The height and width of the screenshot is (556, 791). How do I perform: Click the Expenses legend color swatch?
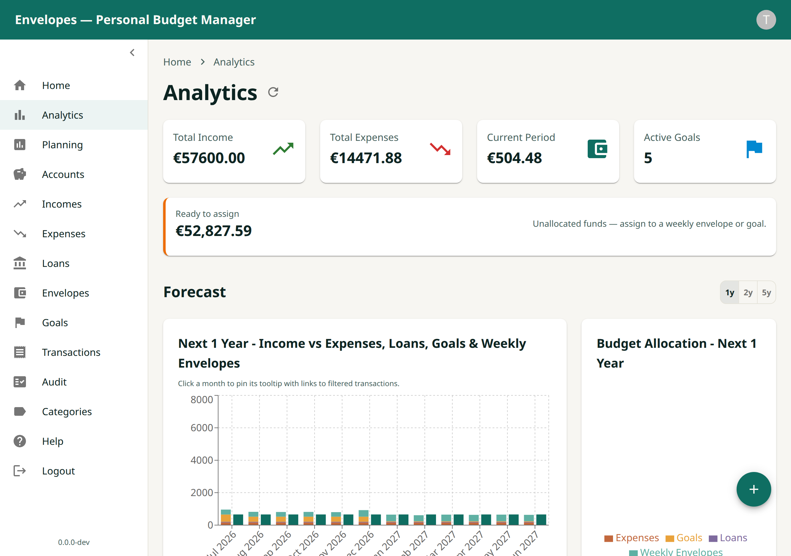[608, 538]
